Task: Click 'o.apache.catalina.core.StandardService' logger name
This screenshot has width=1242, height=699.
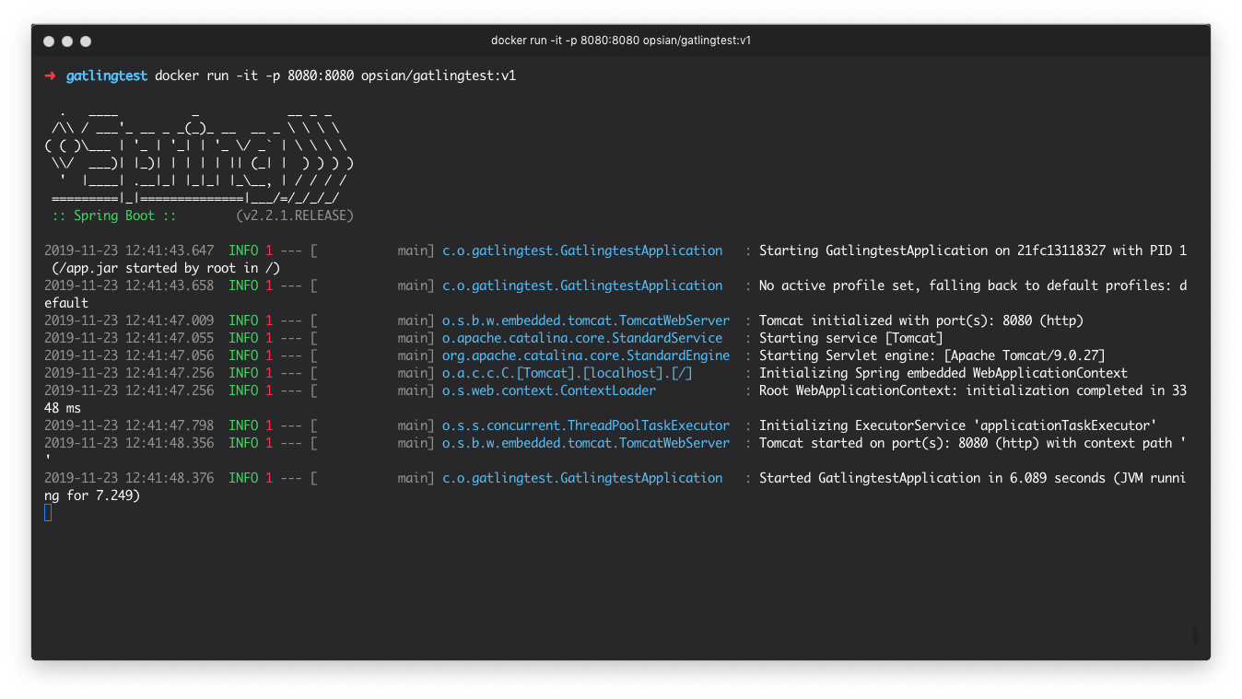Action: (x=582, y=338)
